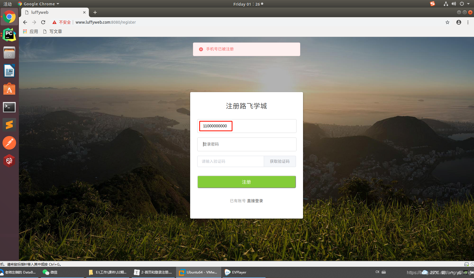
Task: Focus the 登录密码 password field
Action: [x=247, y=144]
